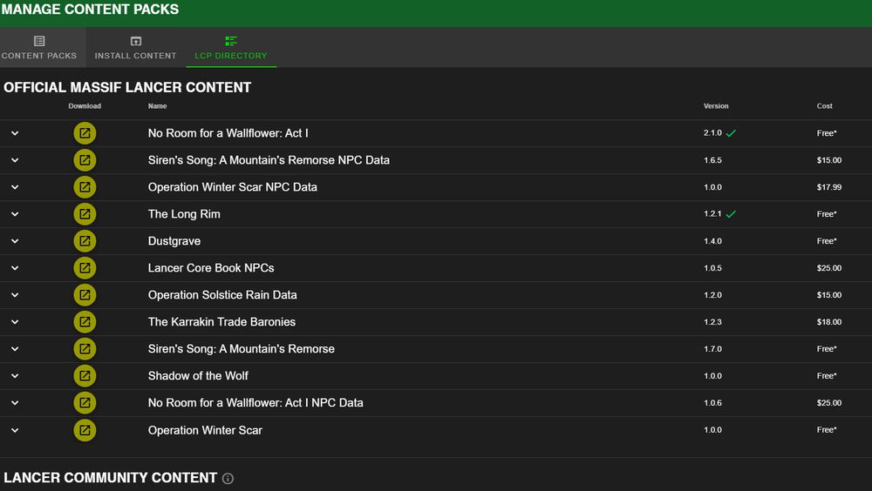The height and width of the screenshot is (491, 872).
Task: Open download link for No Room for a Wallflower: Act I
Action: click(x=85, y=133)
